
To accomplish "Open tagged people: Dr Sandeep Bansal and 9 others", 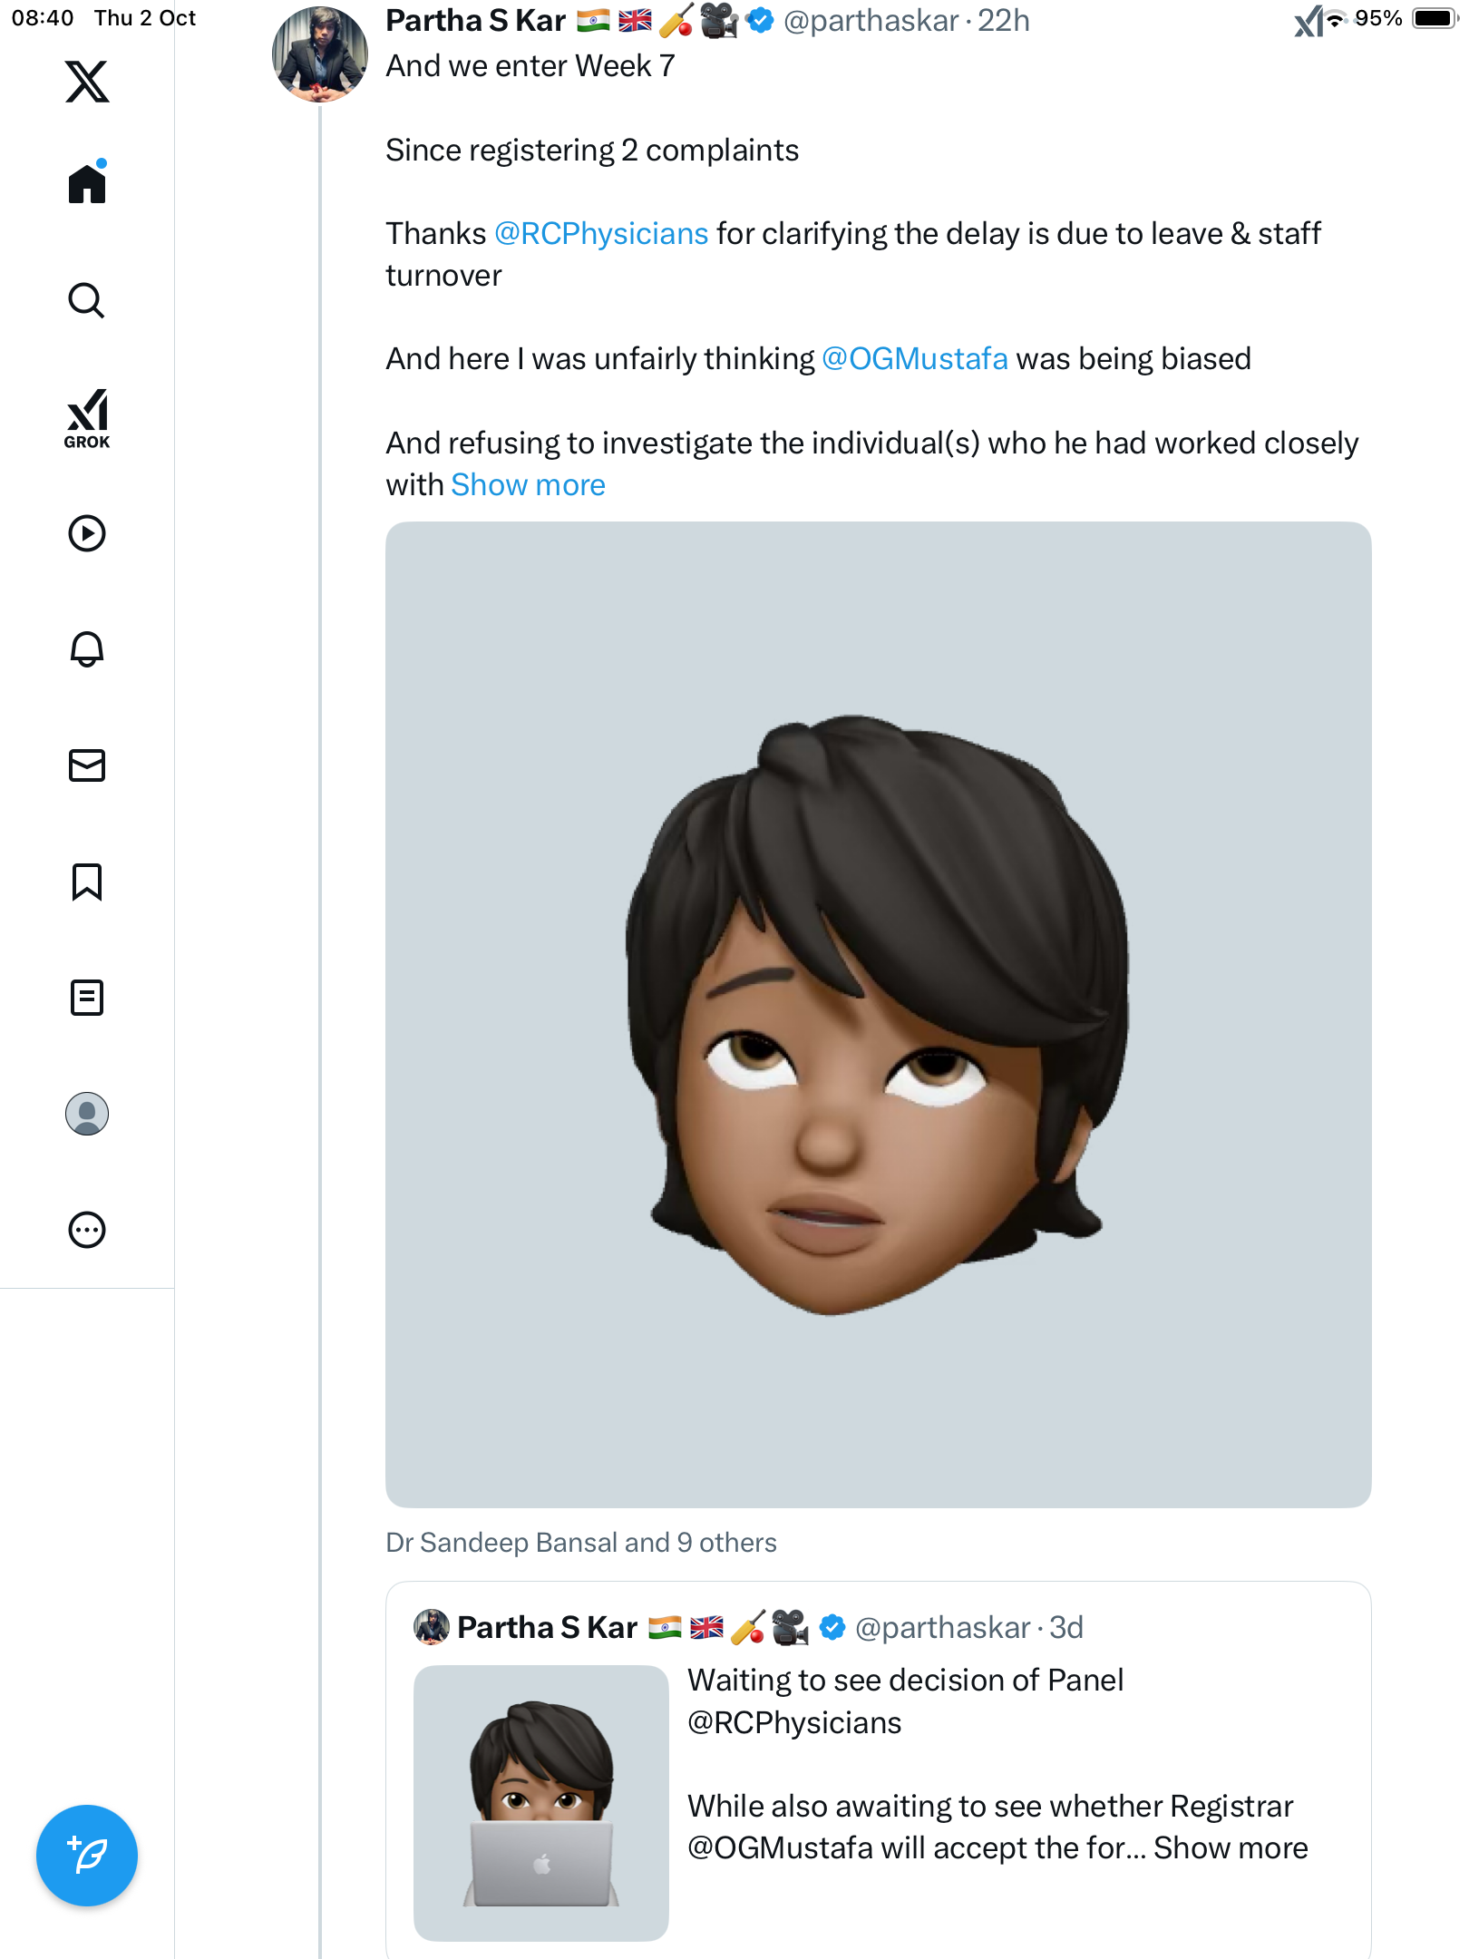I will tap(581, 1543).
